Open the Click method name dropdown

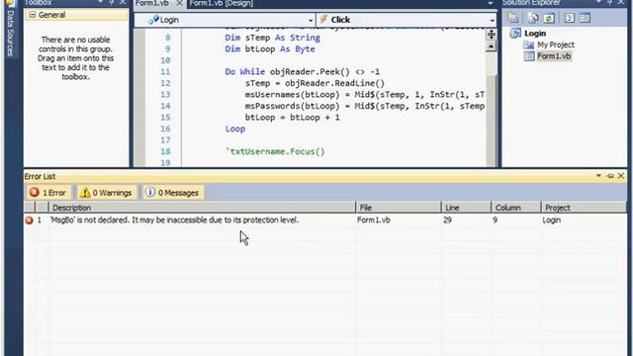pyautogui.click(x=492, y=20)
